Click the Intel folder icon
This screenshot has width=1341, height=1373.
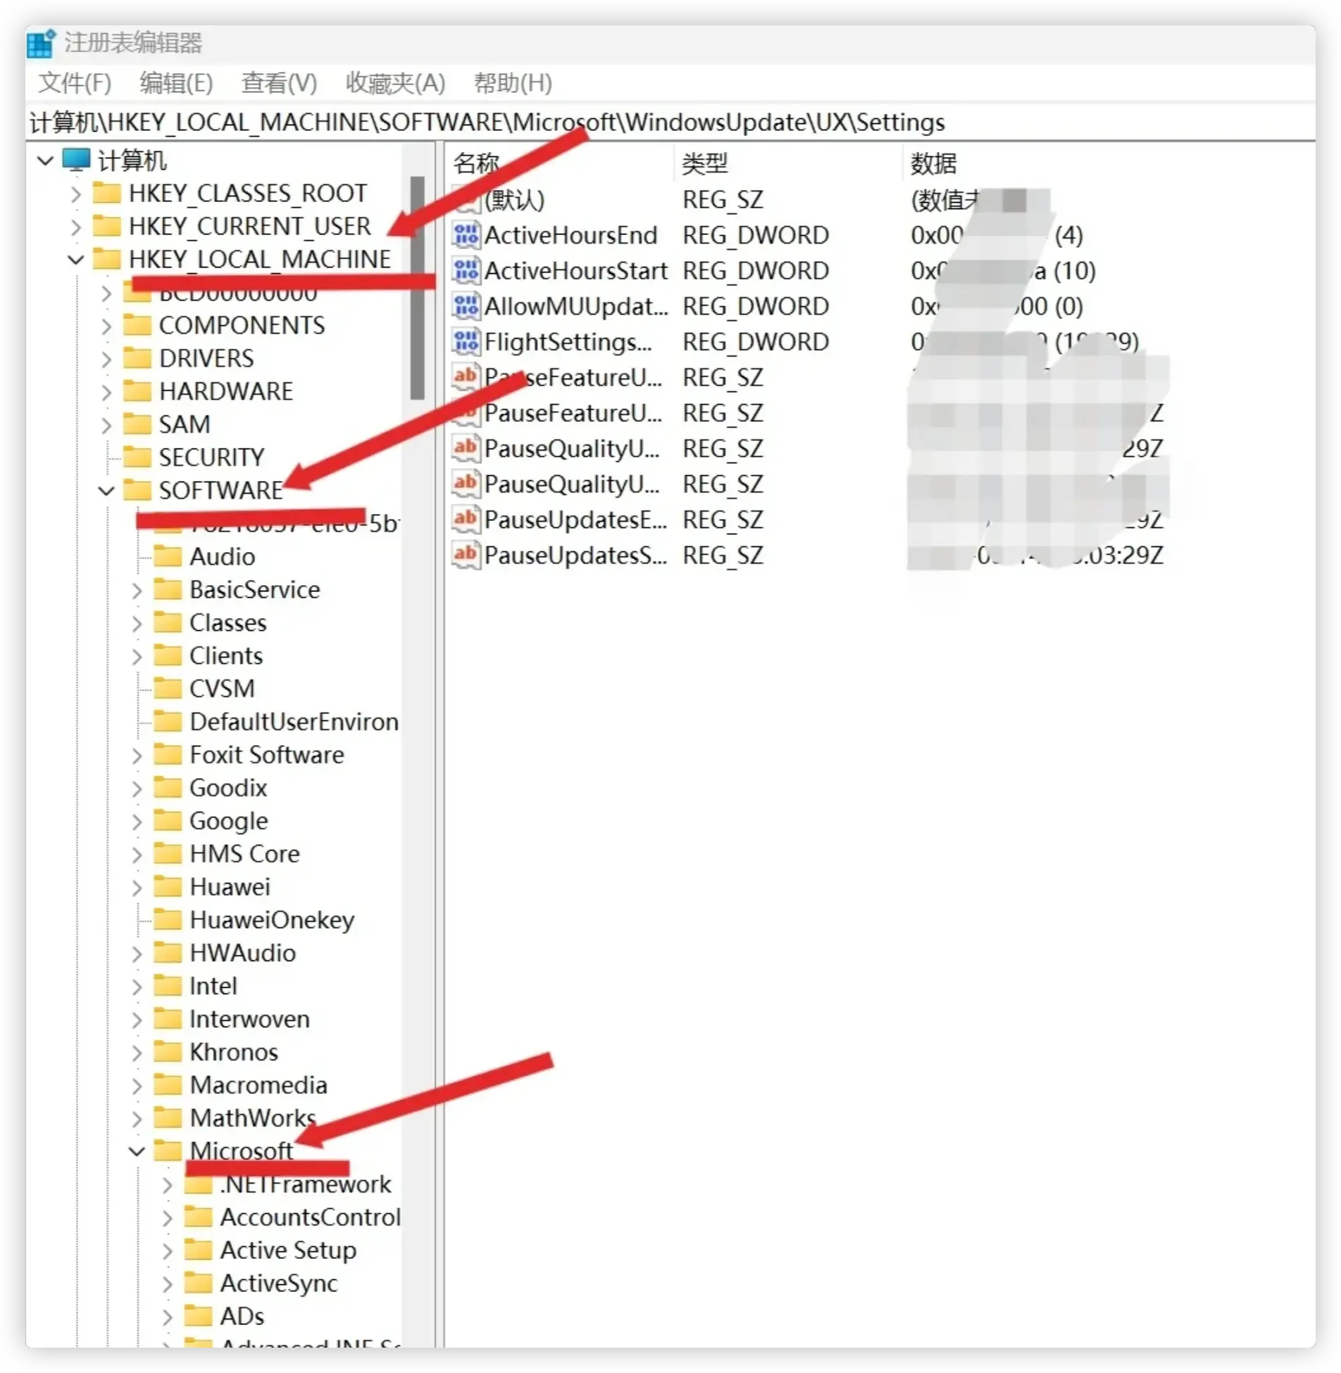[x=168, y=986]
